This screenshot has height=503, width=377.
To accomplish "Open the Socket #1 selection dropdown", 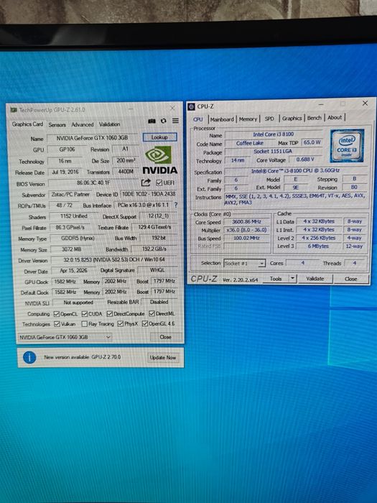I will [244, 264].
